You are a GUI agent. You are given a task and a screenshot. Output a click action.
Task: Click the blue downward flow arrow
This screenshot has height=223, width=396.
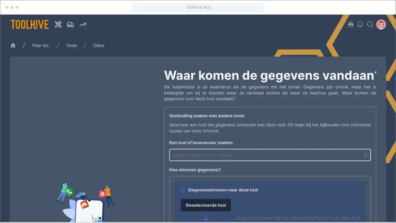tap(206, 218)
